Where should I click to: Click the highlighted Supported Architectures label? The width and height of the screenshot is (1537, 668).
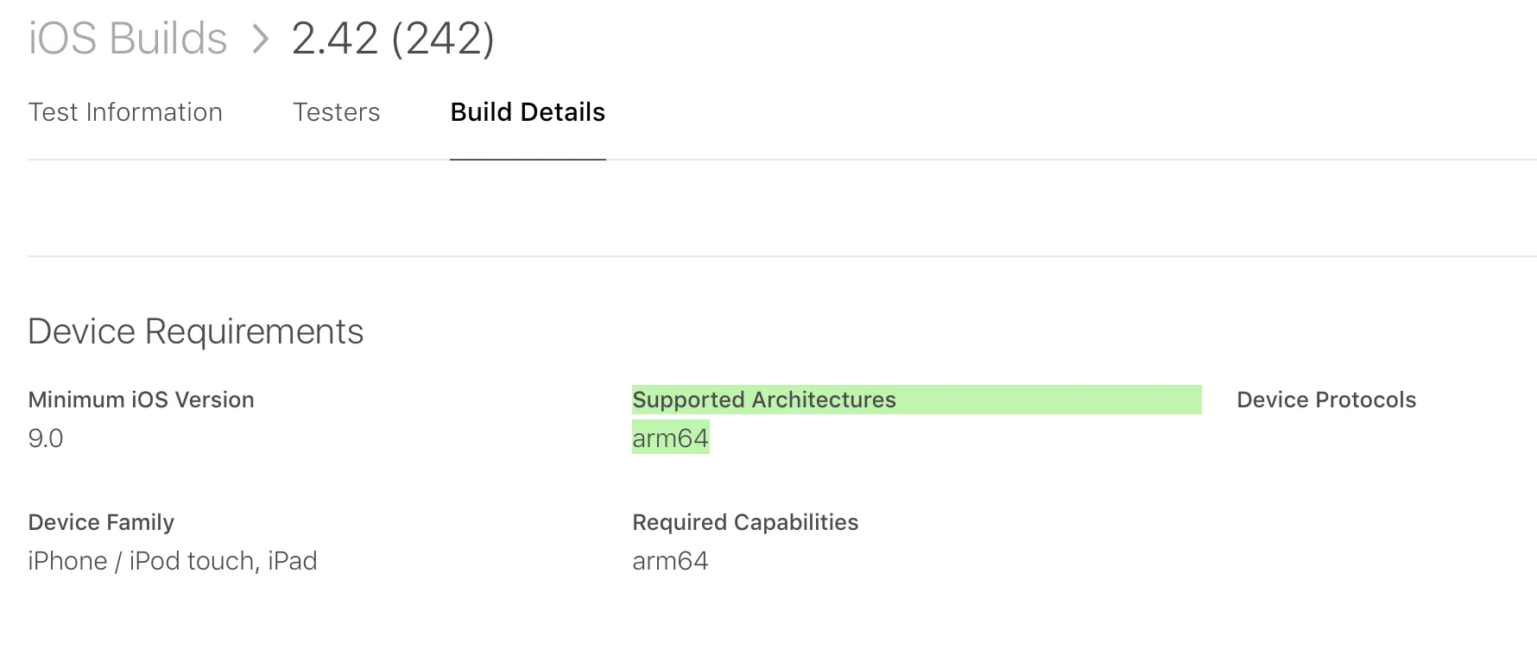(764, 400)
